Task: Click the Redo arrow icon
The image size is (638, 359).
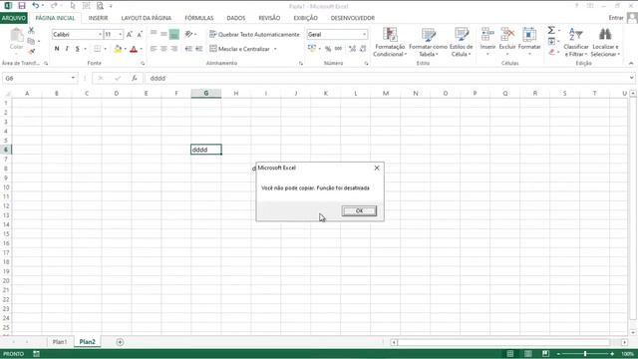Action: click(54, 6)
